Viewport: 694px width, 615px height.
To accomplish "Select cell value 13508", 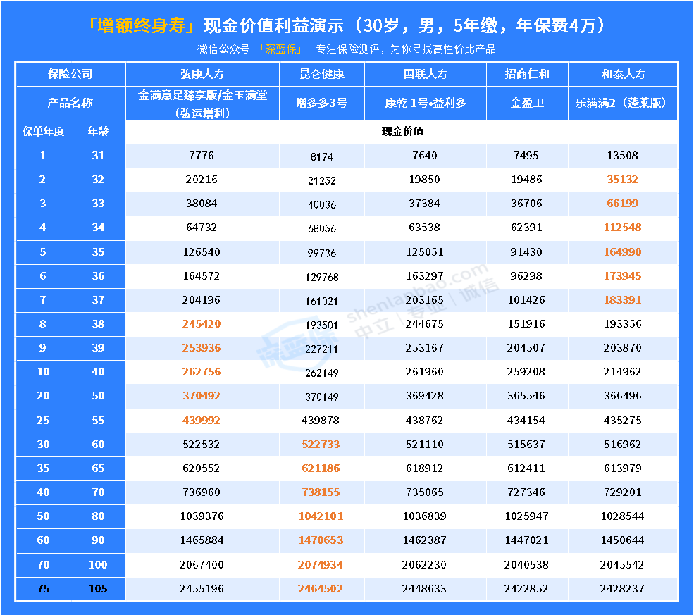I will tap(622, 155).
